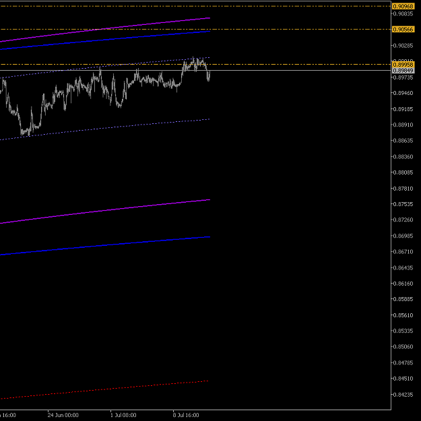The image size is (421, 421).
Task: Click the orange 0.90566 price level label
Action: (403, 29)
